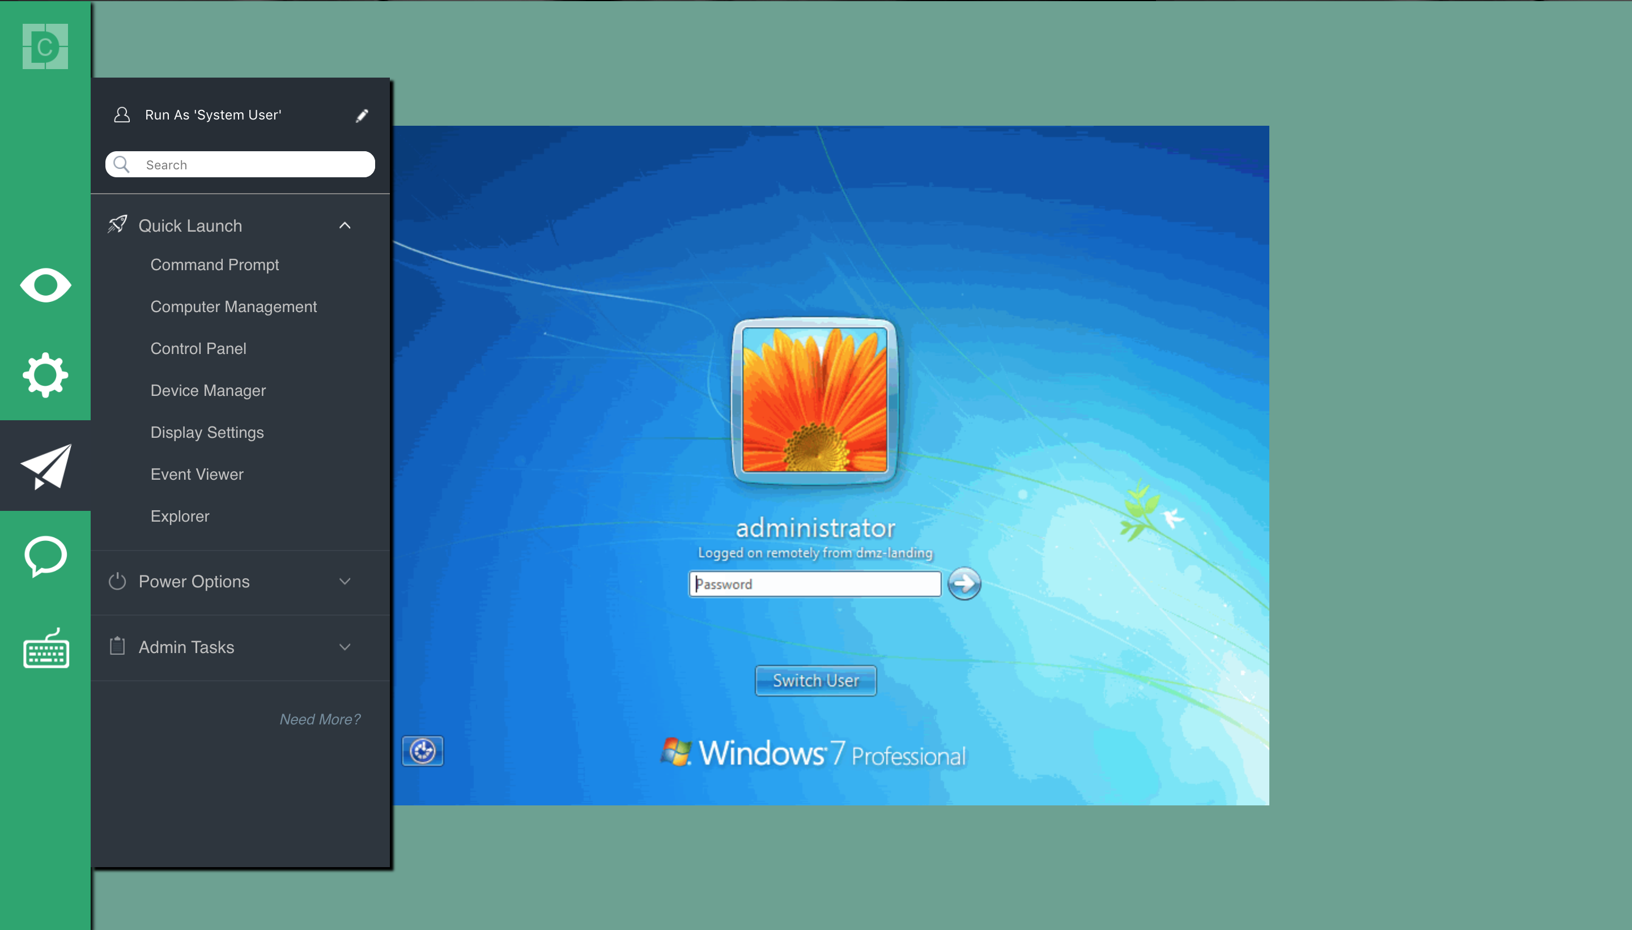Open the Command Prompt quick launch item
This screenshot has height=930, width=1632.
tap(215, 265)
